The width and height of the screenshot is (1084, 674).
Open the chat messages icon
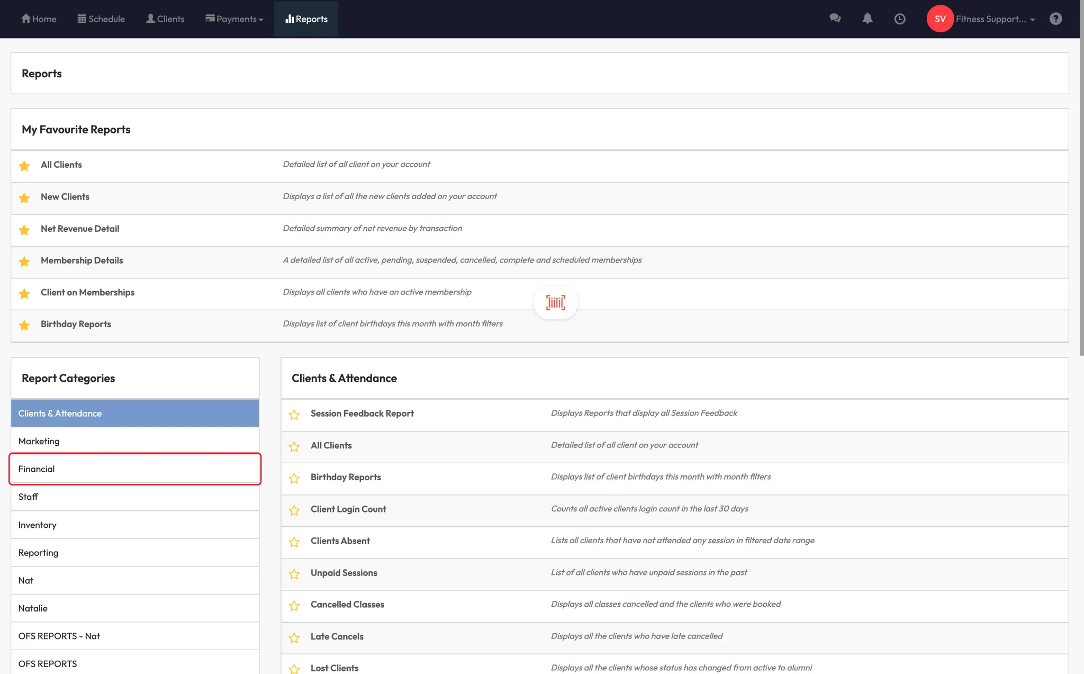click(x=835, y=19)
